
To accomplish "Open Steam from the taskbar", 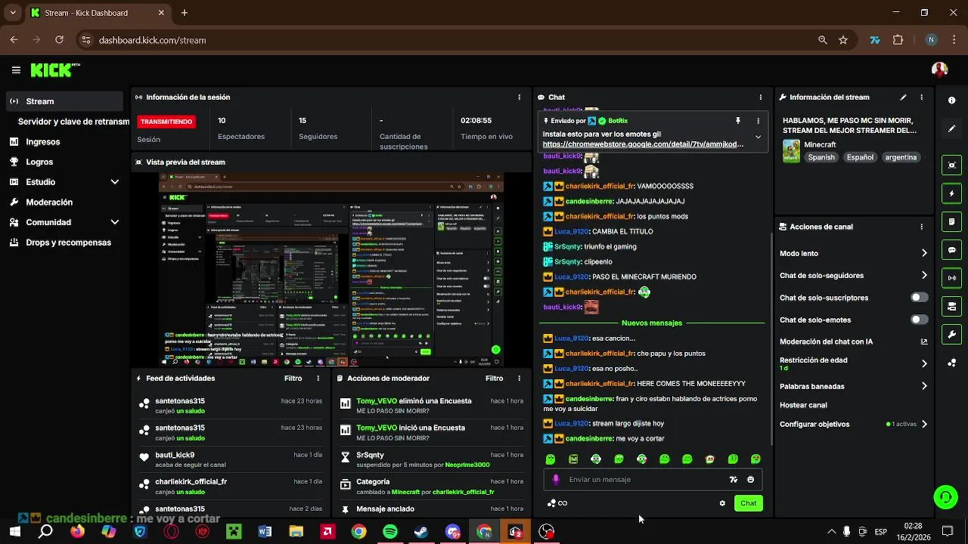I will pyautogui.click(x=421, y=532).
